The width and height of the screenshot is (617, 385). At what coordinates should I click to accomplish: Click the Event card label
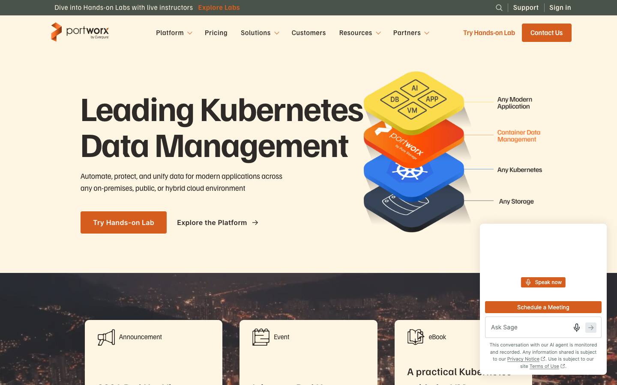[x=282, y=337]
